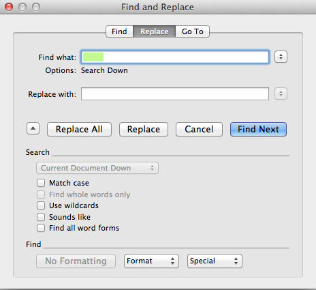
Task: Open the Find what history stepper arrows
Action: pyautogui.click(x=281, y=57)
